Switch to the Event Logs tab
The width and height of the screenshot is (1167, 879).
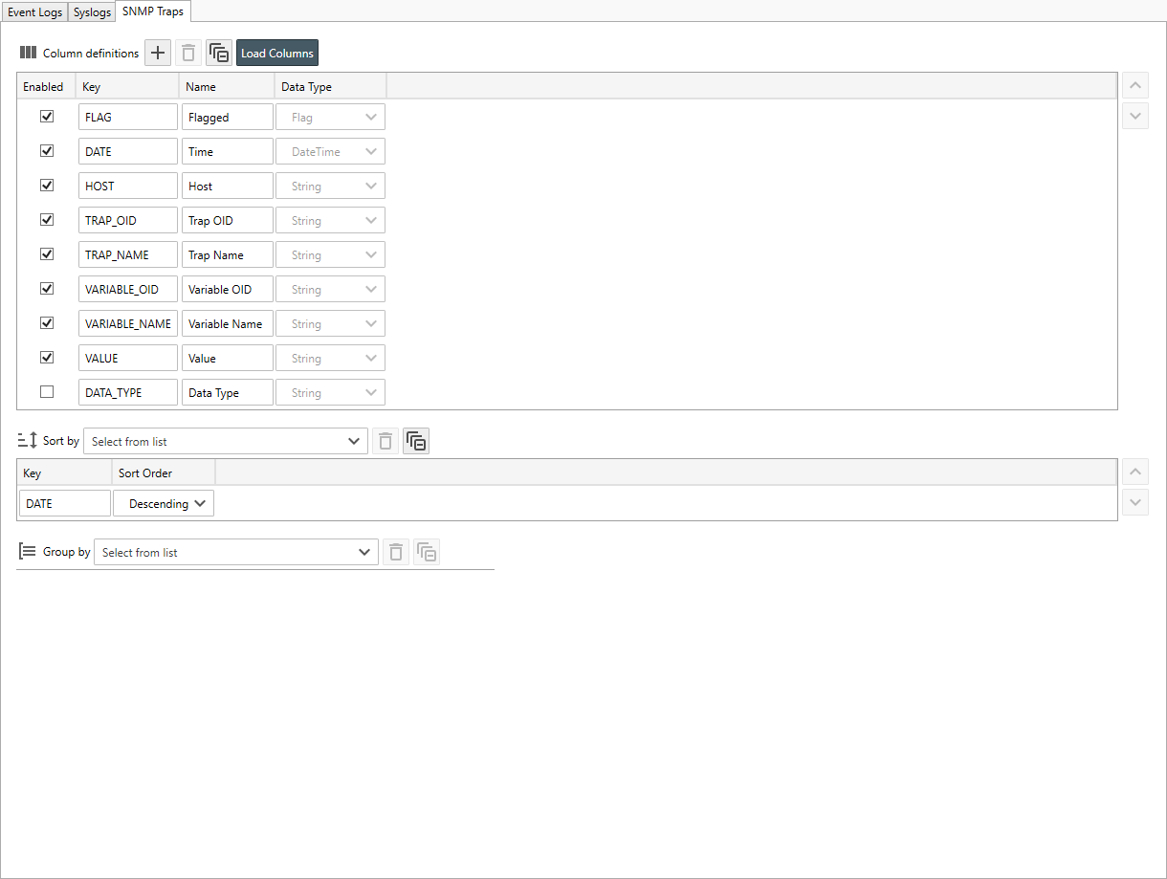click(34, 12)
